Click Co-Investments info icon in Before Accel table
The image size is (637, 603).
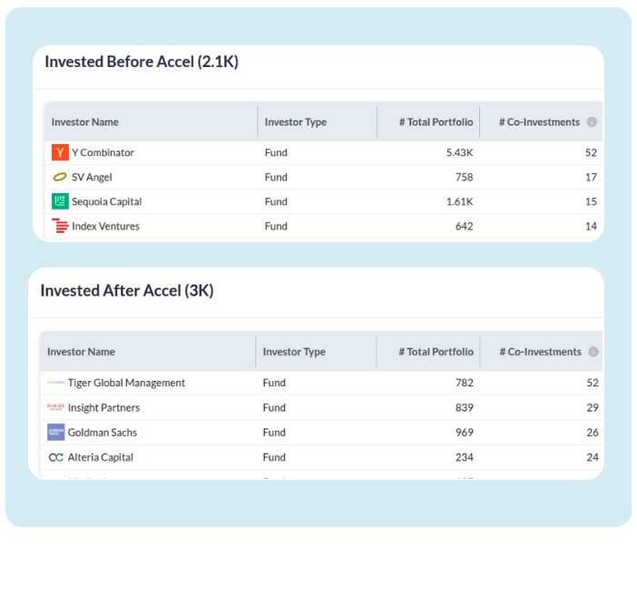point(592,122)
